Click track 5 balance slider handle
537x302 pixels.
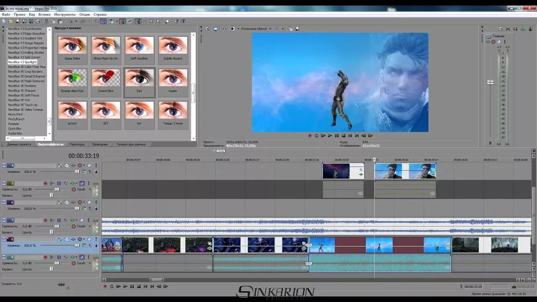pos(52,195)
